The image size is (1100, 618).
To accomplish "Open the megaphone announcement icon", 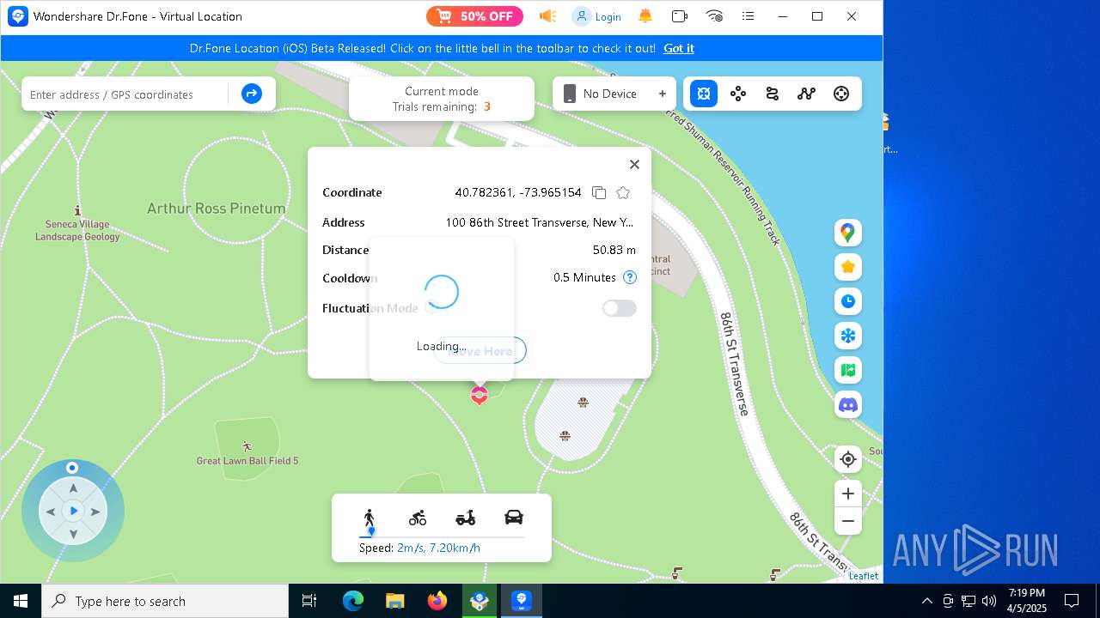I will (547, 16).
